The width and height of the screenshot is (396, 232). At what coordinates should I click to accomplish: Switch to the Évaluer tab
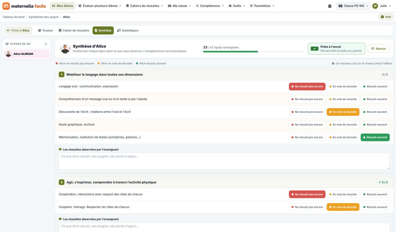point(46,30)
